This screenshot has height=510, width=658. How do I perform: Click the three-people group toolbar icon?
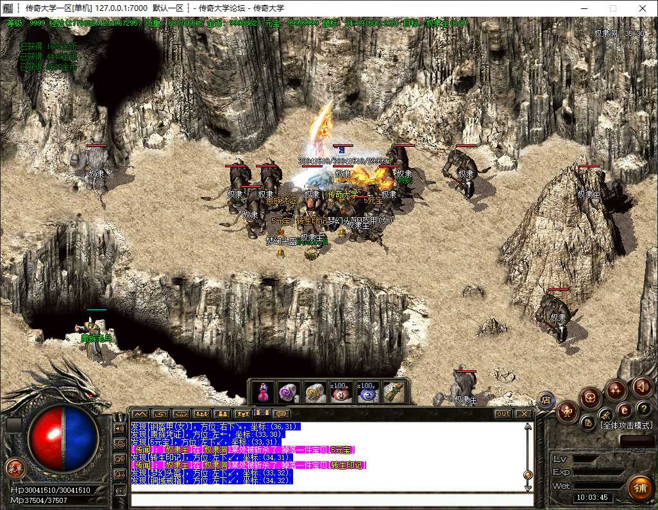click(x=201, y=414)
